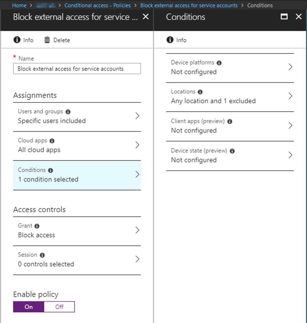Expand the Users and groups assignment
307x323 pixels.
pyautogui.click(x=77, y=116)
